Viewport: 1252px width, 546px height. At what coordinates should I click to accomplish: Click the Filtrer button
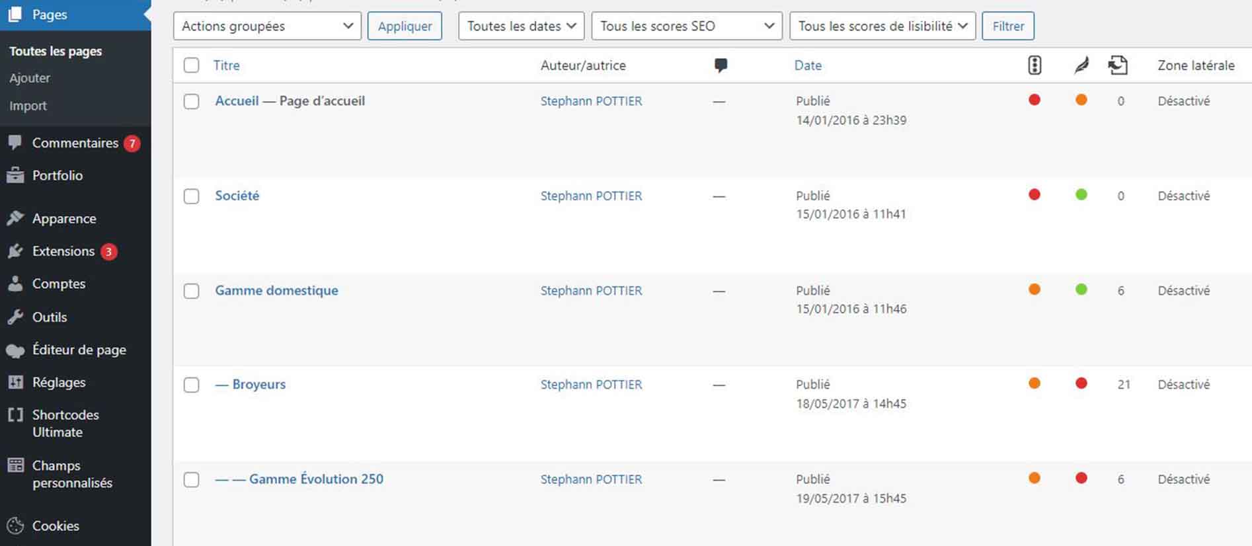coord(1008,26)
